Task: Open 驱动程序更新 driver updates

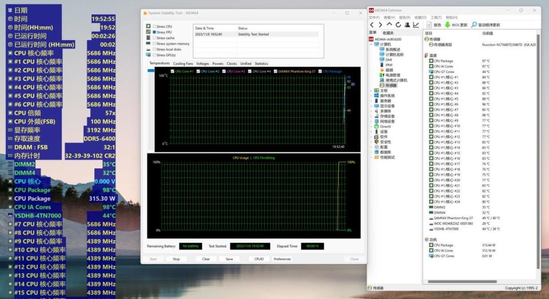Action: 486,25
